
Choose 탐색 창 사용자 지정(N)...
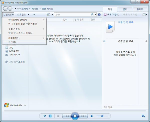pyautogui.click(x=24, y=33)
